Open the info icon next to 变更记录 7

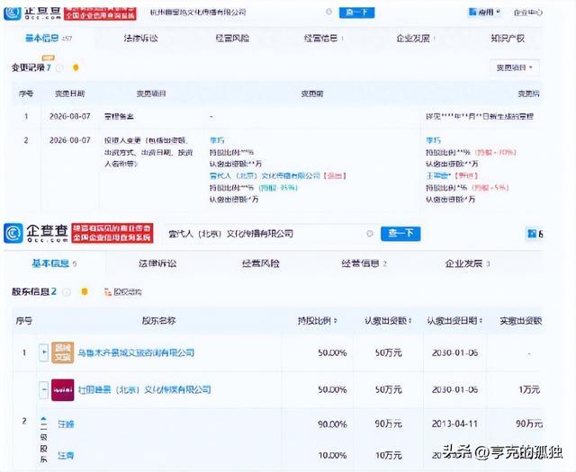click(x=60, y=68)
